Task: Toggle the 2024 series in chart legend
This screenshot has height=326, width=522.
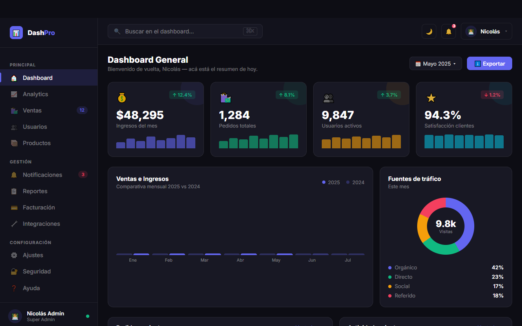Action: (x=355, y=182)
